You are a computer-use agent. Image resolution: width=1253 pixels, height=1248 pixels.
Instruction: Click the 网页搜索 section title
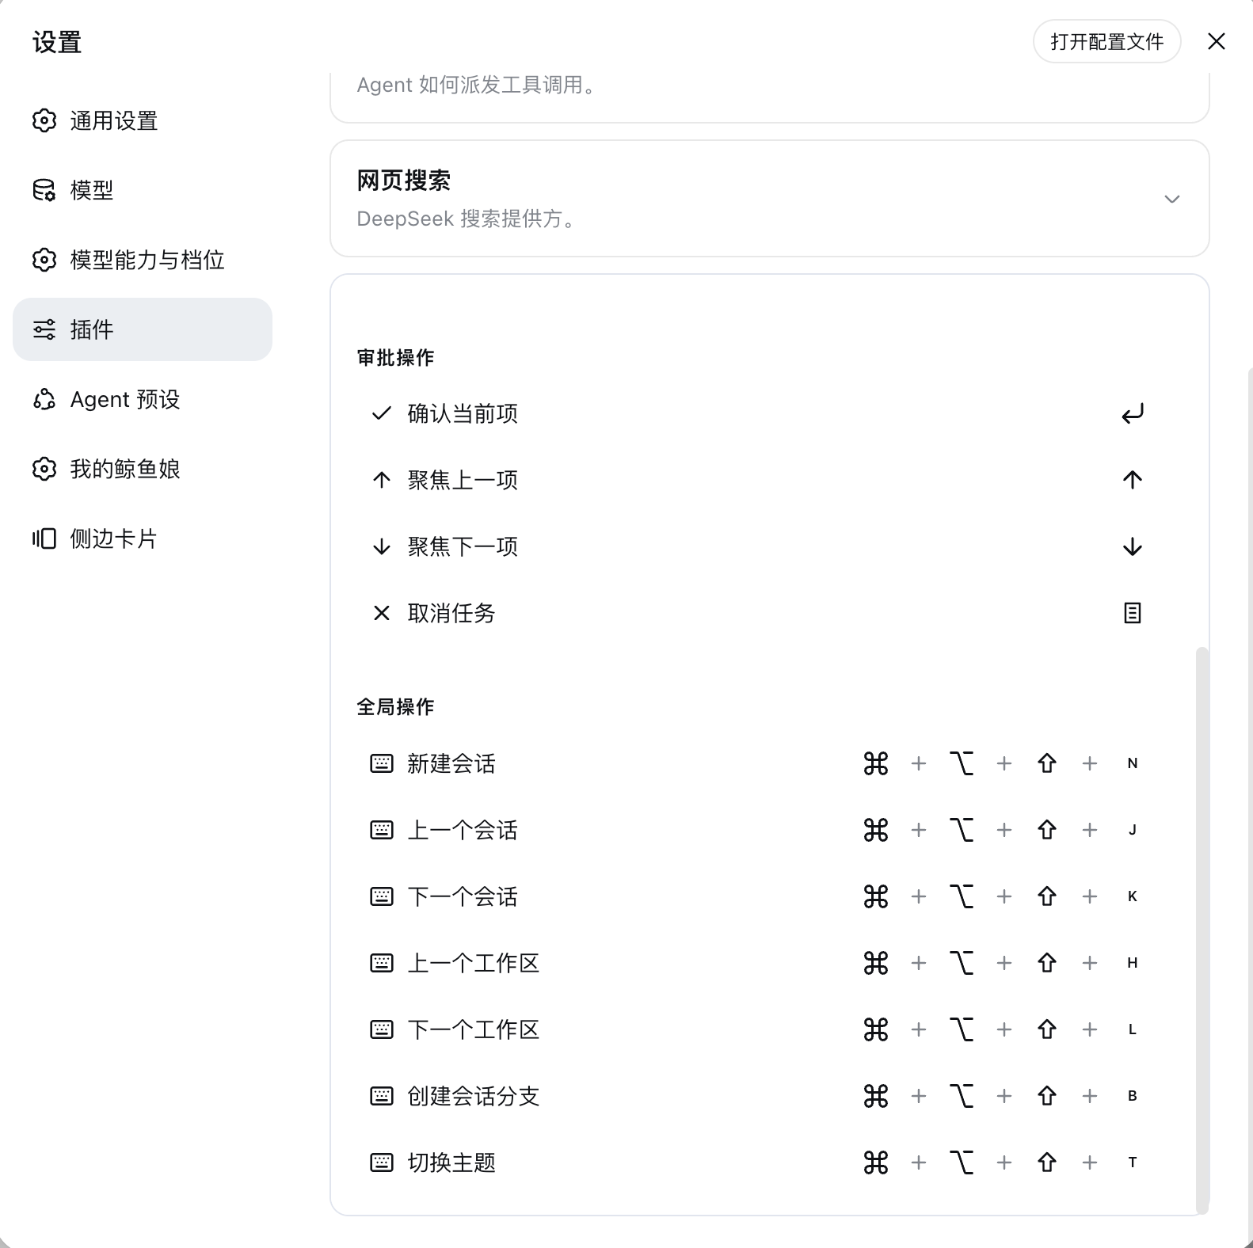click(x=403, y=181)
